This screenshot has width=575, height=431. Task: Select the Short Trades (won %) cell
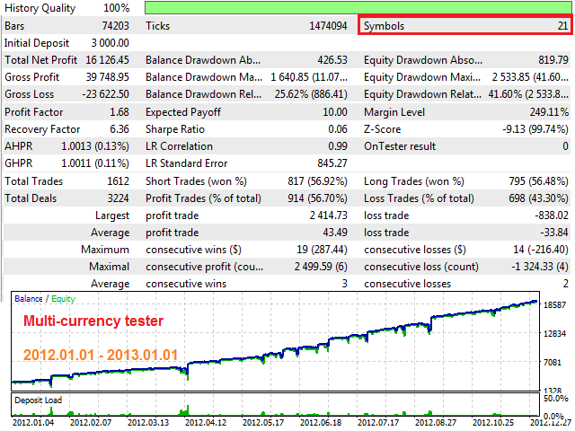[247, 180]
